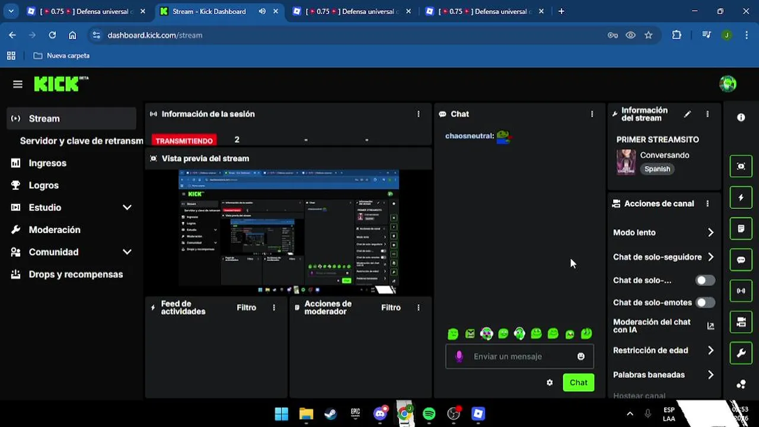
Task: Expand the Comunidad sidebar section
Action: point(127,252)
